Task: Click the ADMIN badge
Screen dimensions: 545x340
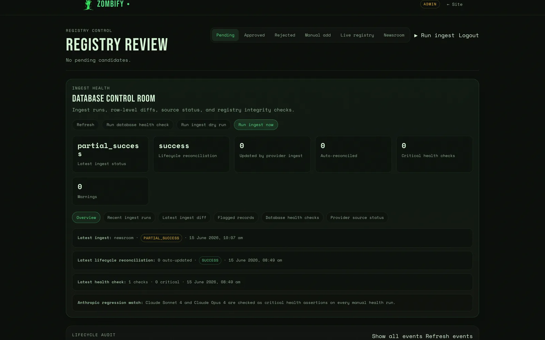Action: tap(430, 4)
